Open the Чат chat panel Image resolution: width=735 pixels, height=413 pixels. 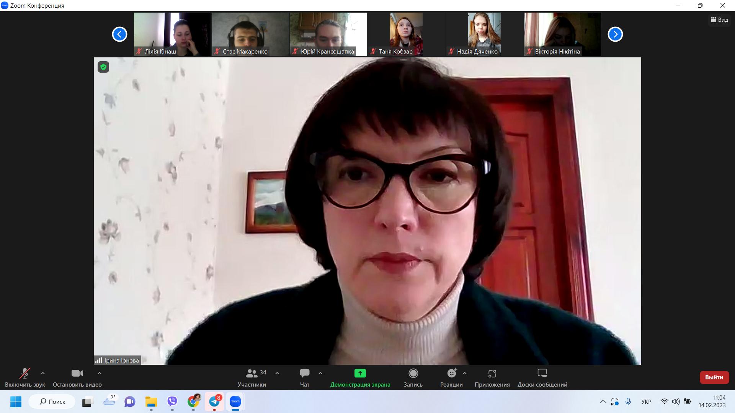click(x=304, y=377)
